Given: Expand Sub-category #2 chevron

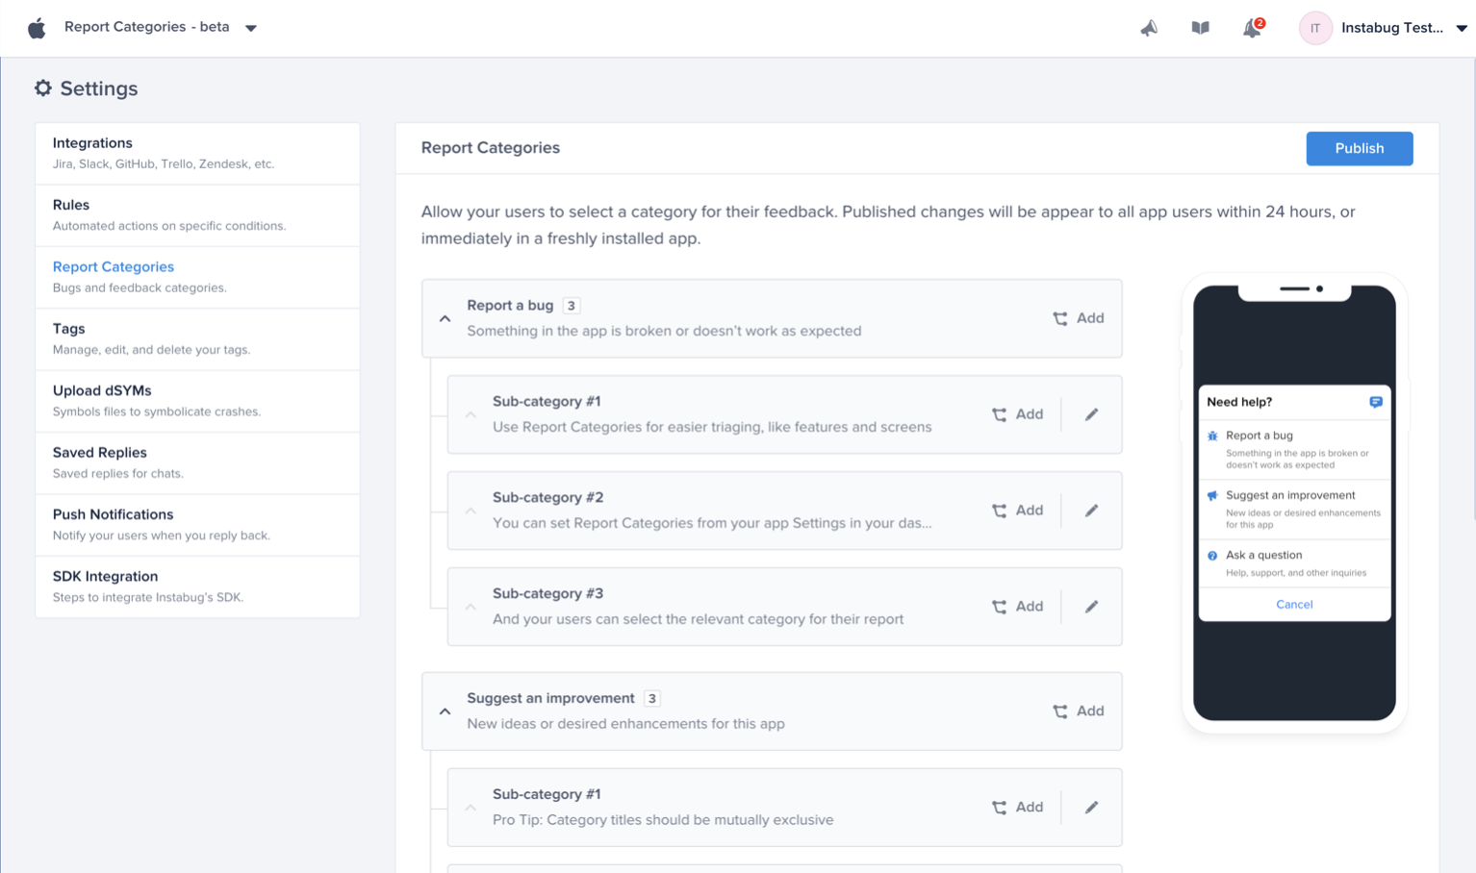Looking at the screenshot, I should click(x=471, y=511).
